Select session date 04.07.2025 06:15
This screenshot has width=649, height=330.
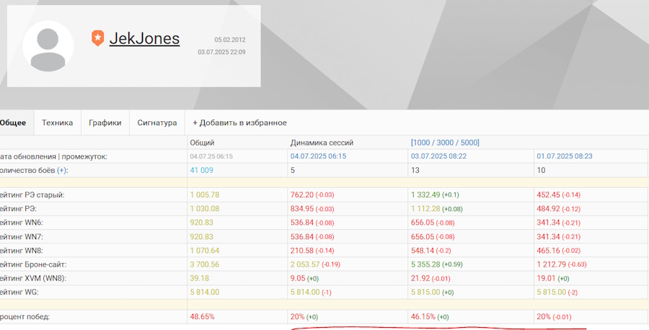click(318, 156)
